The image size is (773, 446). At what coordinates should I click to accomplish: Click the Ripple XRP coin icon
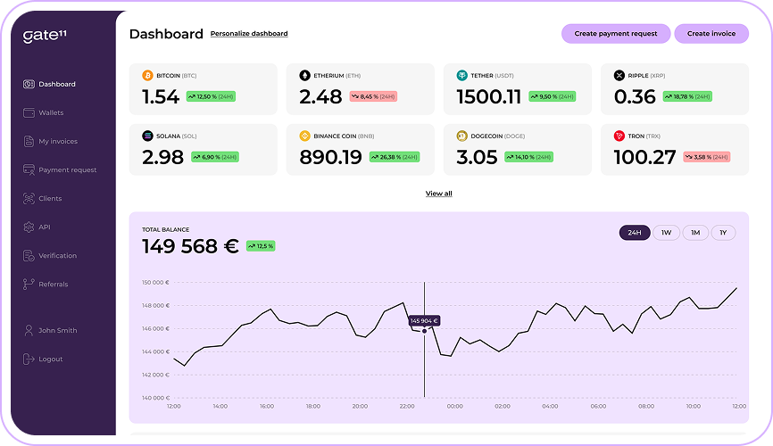click(x=619, y=76)
